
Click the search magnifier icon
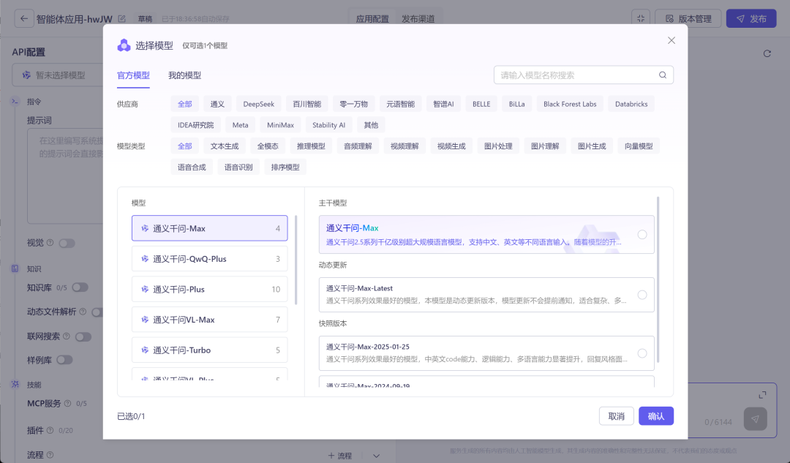coord(663,75)
